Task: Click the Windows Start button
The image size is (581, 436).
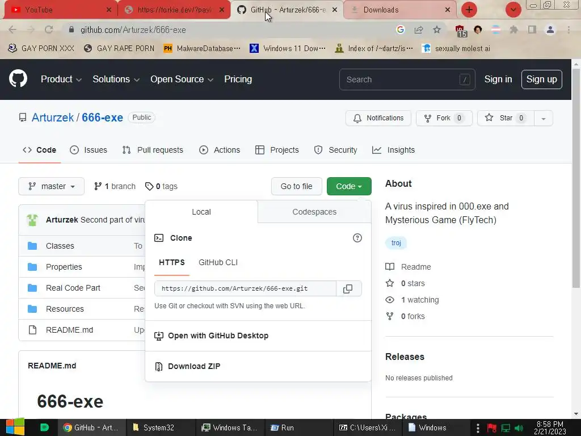Action: (x=15, y=427)
